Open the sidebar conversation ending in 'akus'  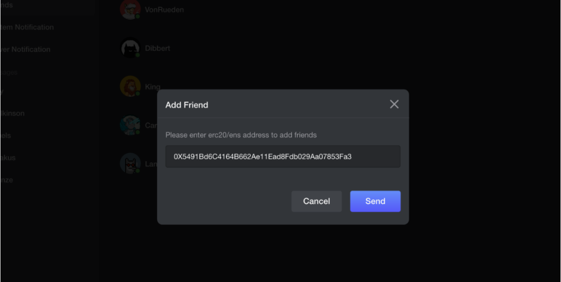tap(8, 157)
